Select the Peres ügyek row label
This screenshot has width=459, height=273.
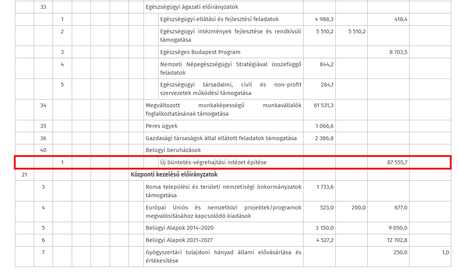click(x=162, y=126)
